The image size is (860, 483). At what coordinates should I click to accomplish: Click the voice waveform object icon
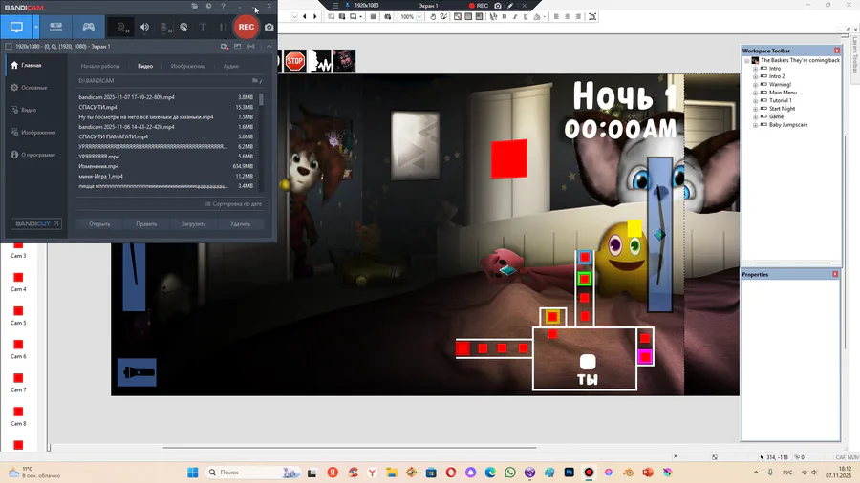[320, 61]
